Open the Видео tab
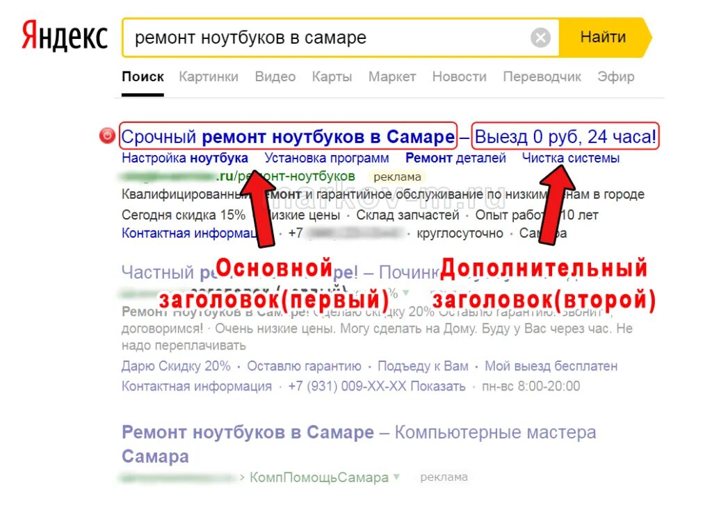712x519 pixels. [x=275, y=76]
